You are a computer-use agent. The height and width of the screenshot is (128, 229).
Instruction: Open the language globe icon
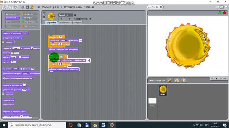(x=23, y=7)
